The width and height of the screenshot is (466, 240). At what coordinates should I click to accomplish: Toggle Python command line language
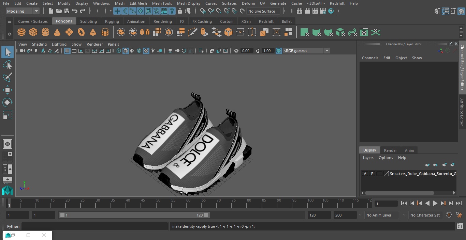coord(13,226)
